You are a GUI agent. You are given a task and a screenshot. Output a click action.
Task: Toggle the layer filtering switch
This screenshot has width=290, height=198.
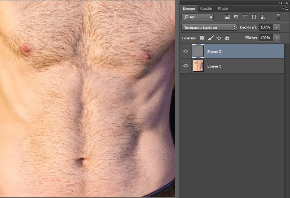tap(278, 16)
